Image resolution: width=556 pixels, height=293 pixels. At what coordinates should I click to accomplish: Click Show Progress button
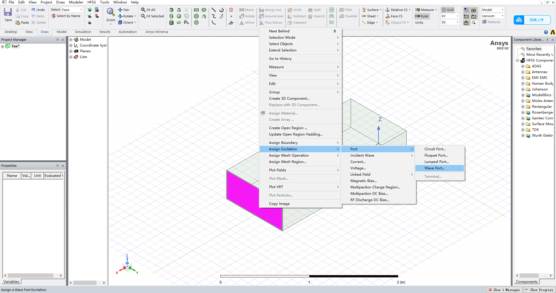coord(539,290)
